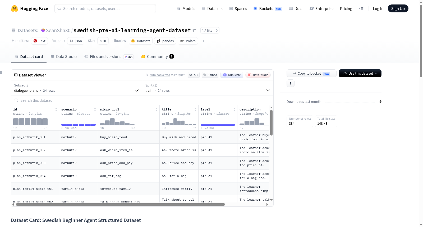Select the Datasets library tag

(141, 41)
